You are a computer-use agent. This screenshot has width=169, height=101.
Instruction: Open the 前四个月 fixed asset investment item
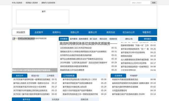coord(77,90)
